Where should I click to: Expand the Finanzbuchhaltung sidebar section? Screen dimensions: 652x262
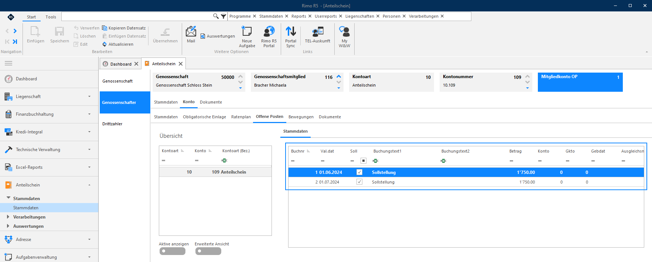[49, 114]
